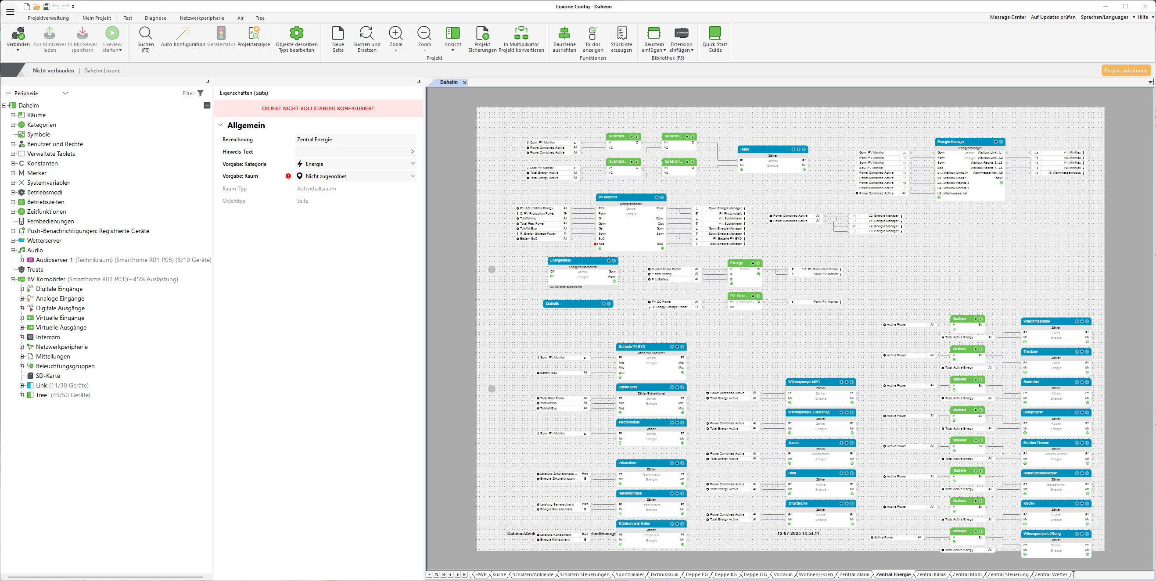Open the Suchen (F5) search tool

click(x=145, y=34)
